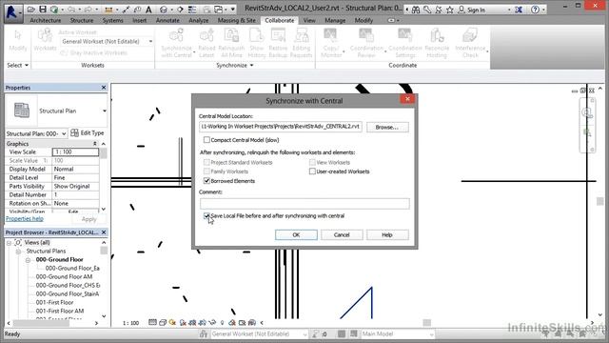Switch to the Annotate ribbon tab
This screenshot has width=609, height=343.
(x=167, y=20)
